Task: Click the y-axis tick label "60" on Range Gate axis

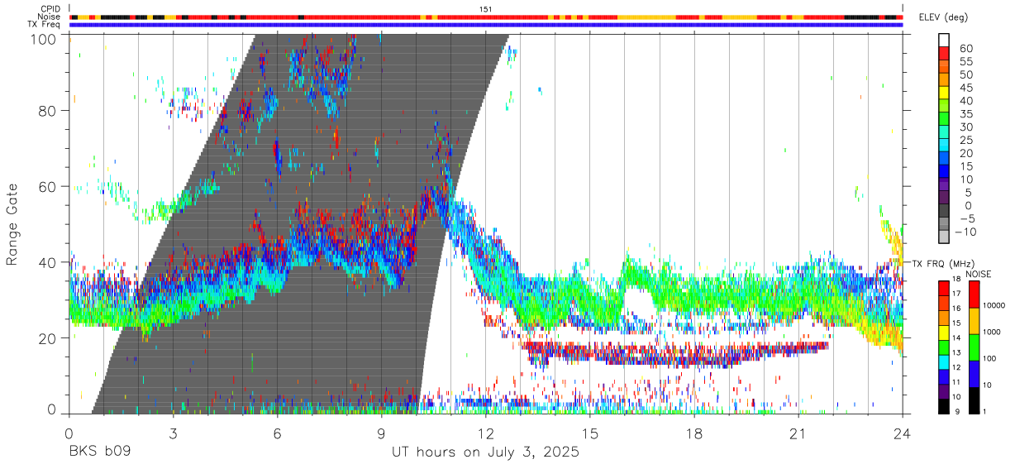Action: click(50, 186)
